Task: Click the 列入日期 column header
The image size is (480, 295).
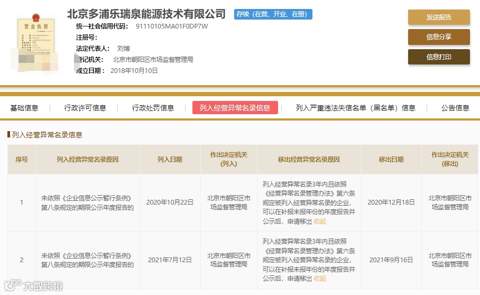Action: point(170,160)
